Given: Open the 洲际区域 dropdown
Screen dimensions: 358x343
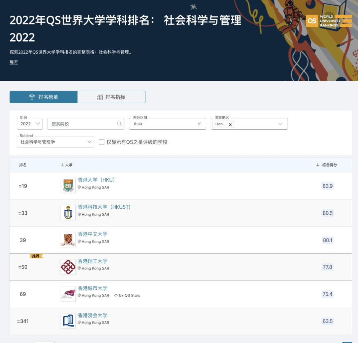Looking at the screenshot, I should click(167, 124).
